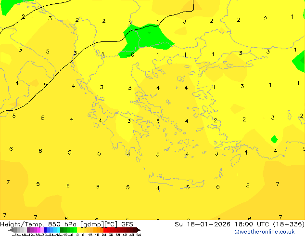Click the dark blue swatch in the legend
The image size is (305, 236).
(x=45, y=230)
